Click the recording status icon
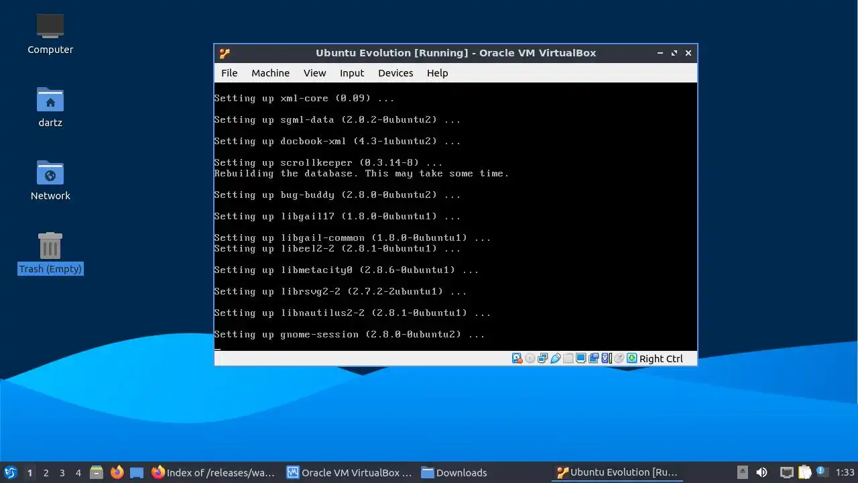Viewport: 858px width, 483px height. tap(593, 358)
